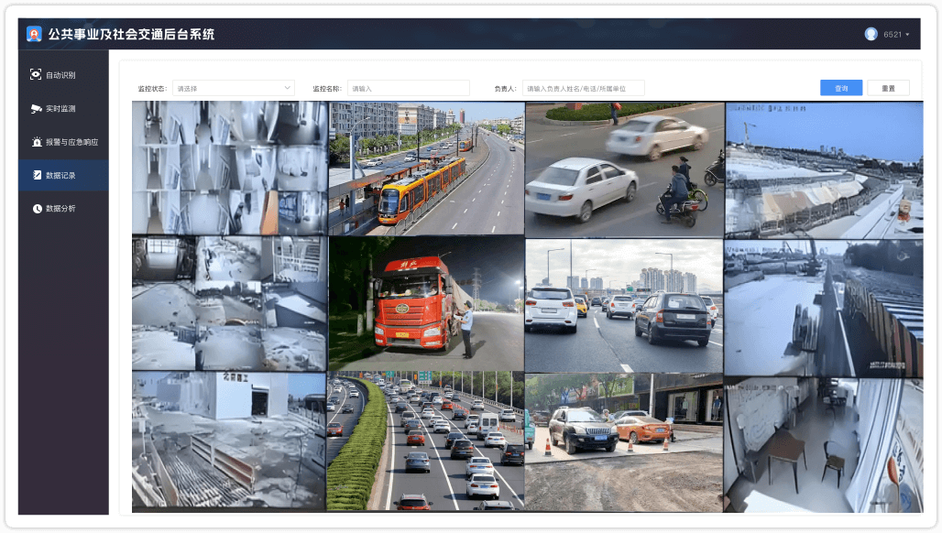Select the red truck night camera feed

426,304
